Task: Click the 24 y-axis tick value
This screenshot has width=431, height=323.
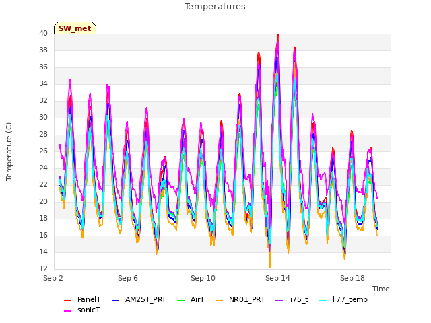Action: tap(43, 168)
